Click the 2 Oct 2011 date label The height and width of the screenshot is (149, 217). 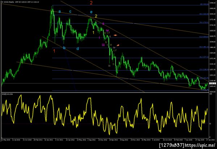tap(59, 140)
